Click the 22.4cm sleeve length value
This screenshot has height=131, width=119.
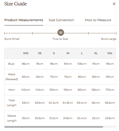tap(82, 118)
